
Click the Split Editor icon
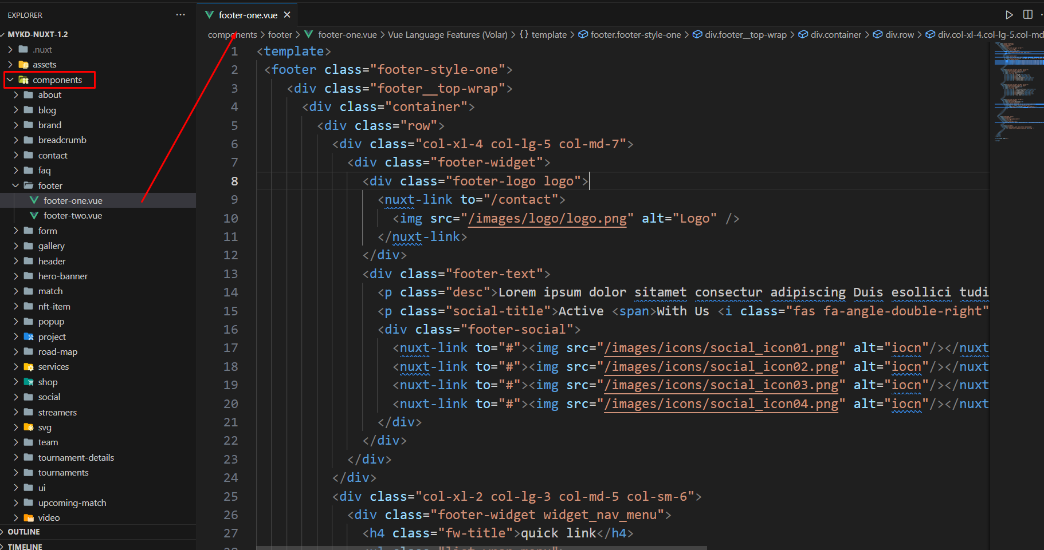tap(1028, 15)
